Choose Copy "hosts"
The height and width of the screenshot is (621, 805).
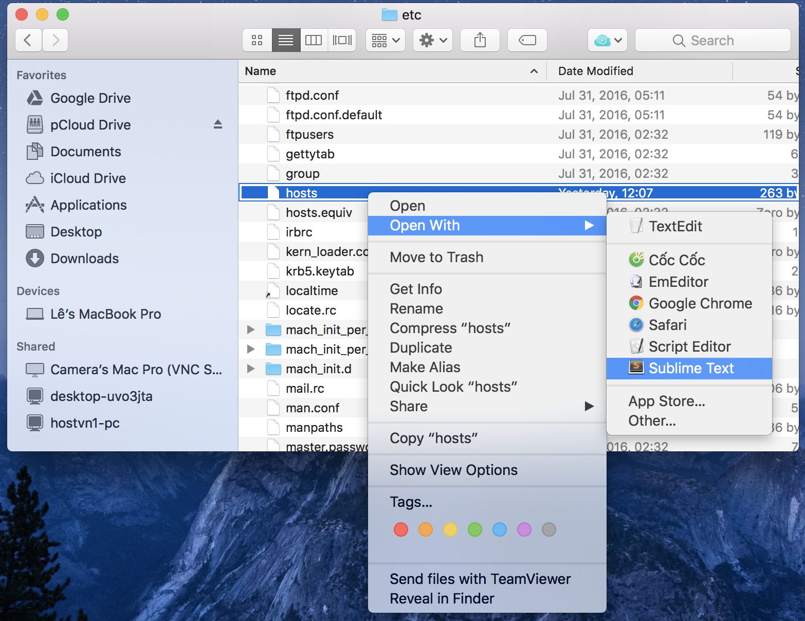coord(487,438)
